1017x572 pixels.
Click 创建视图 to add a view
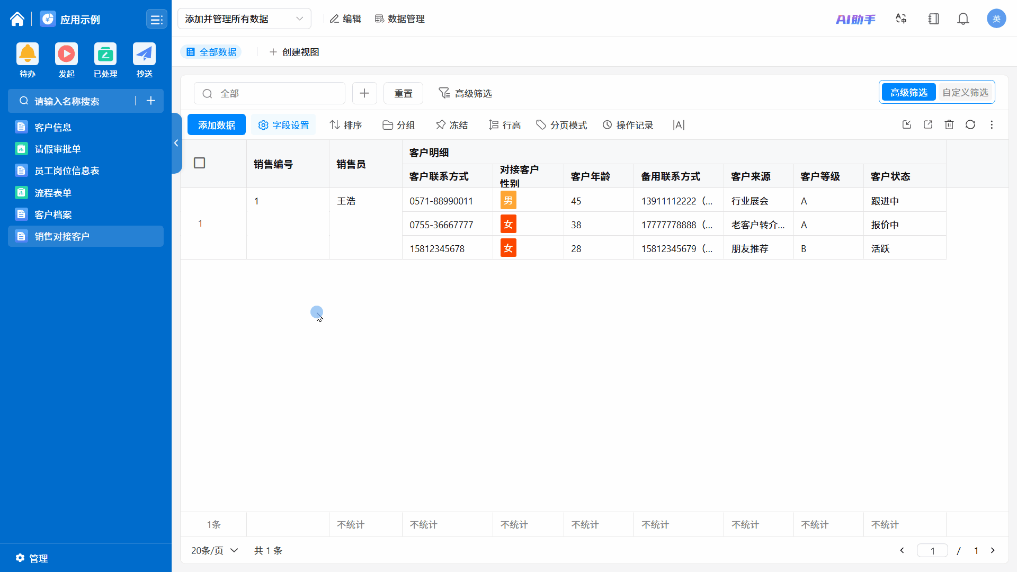[x=294, y=52]
